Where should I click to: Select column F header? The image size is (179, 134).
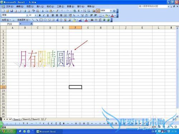76,28
